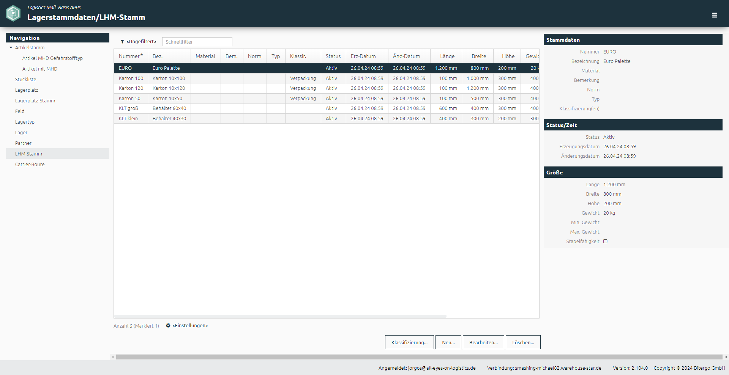Click the filter funnel icon

point(122,42)
